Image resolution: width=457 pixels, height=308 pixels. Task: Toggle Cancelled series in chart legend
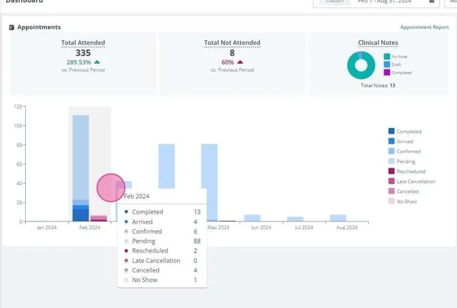coord(392,191)
